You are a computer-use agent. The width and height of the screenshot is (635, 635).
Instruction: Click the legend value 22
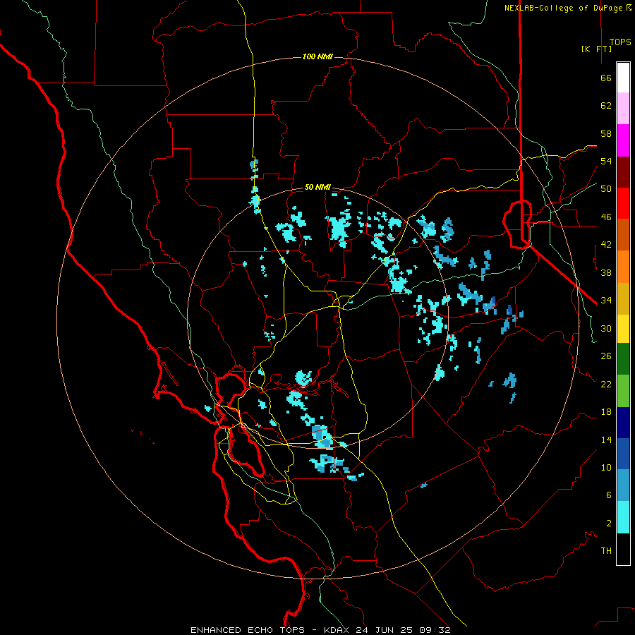click(x=606, y=384)
